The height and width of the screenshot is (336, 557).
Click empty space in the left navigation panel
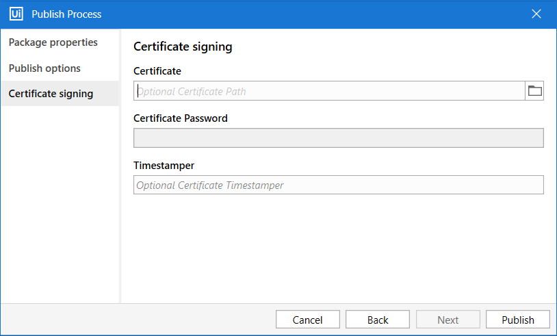60,205
